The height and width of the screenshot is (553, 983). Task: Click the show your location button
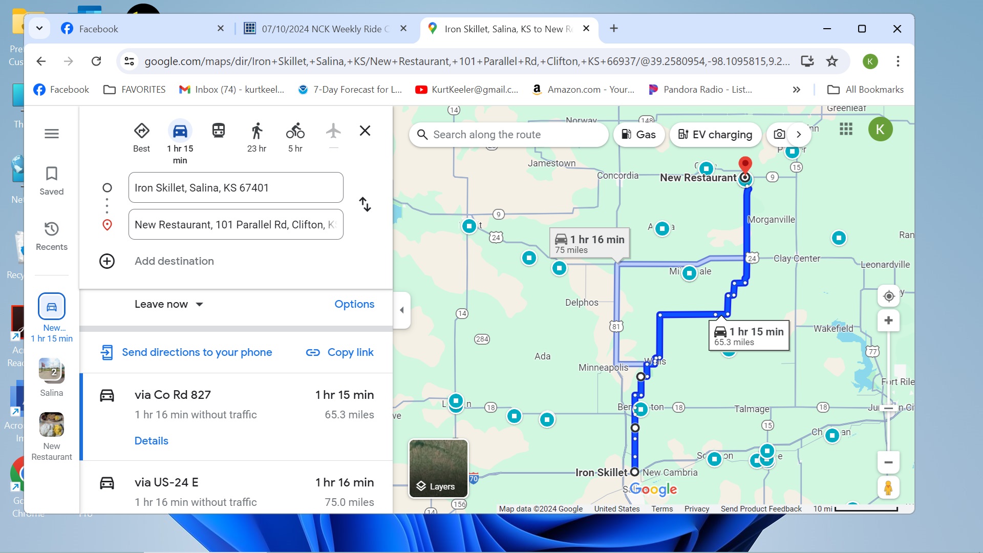tap(889, 296)
